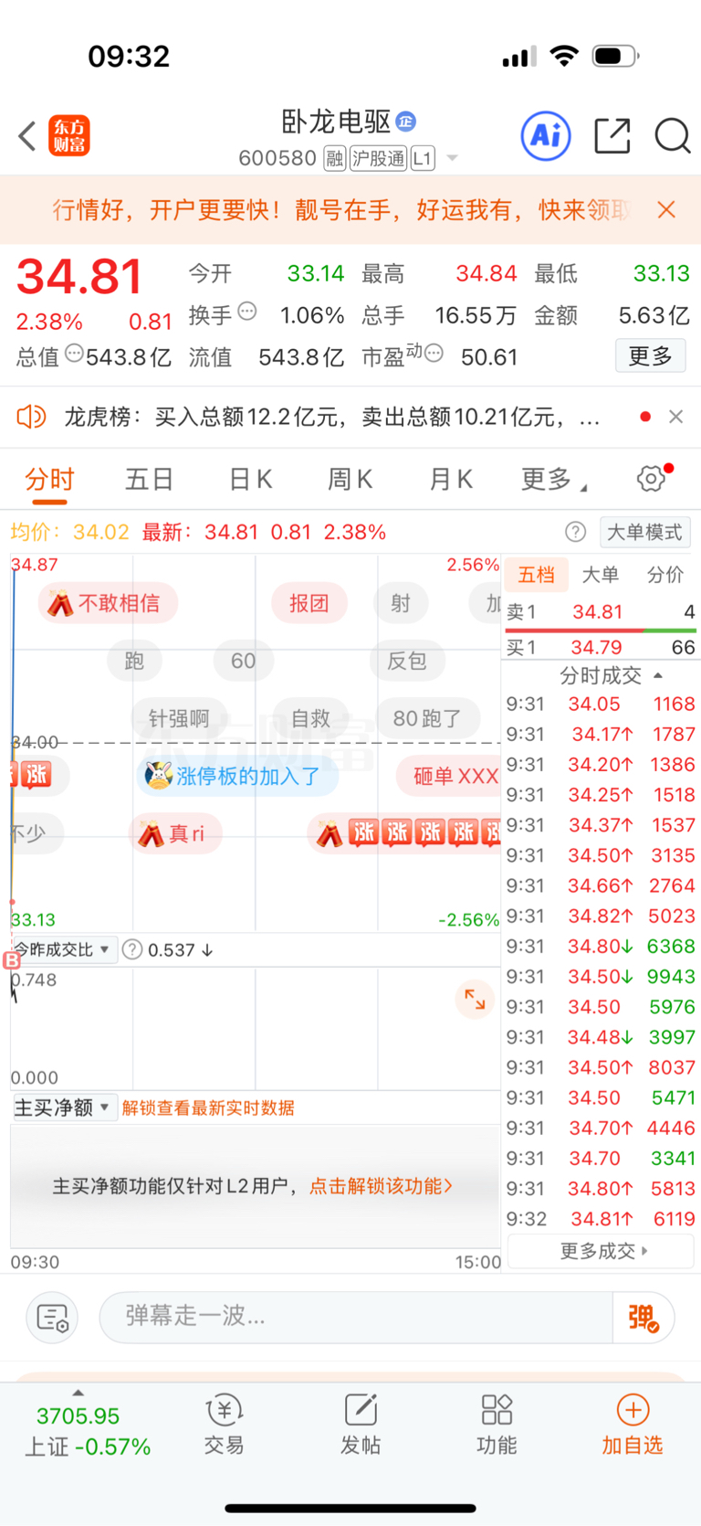
Task: Tap 点击解锁该功能 link
Action: pyautogui.click(x=381, y=1186)
